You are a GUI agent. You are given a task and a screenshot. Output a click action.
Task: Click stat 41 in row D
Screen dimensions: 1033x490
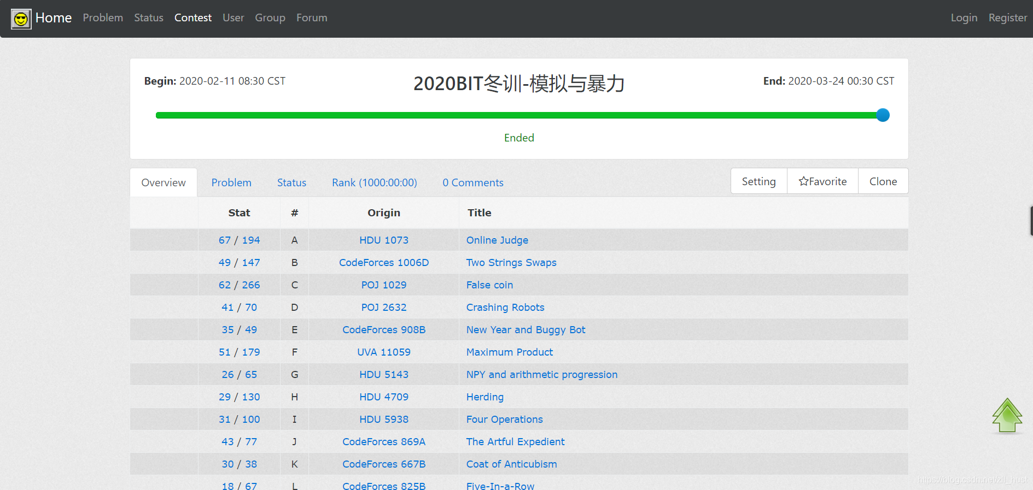[x=227, y=307]
